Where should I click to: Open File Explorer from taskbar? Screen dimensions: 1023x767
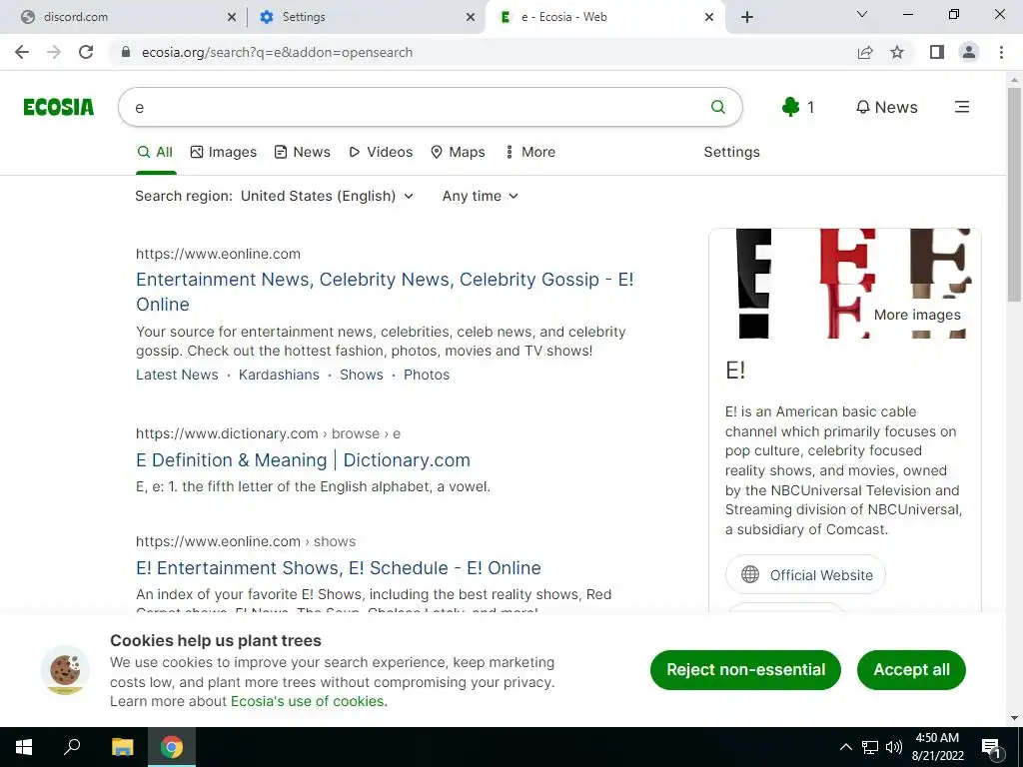(122, 747)
